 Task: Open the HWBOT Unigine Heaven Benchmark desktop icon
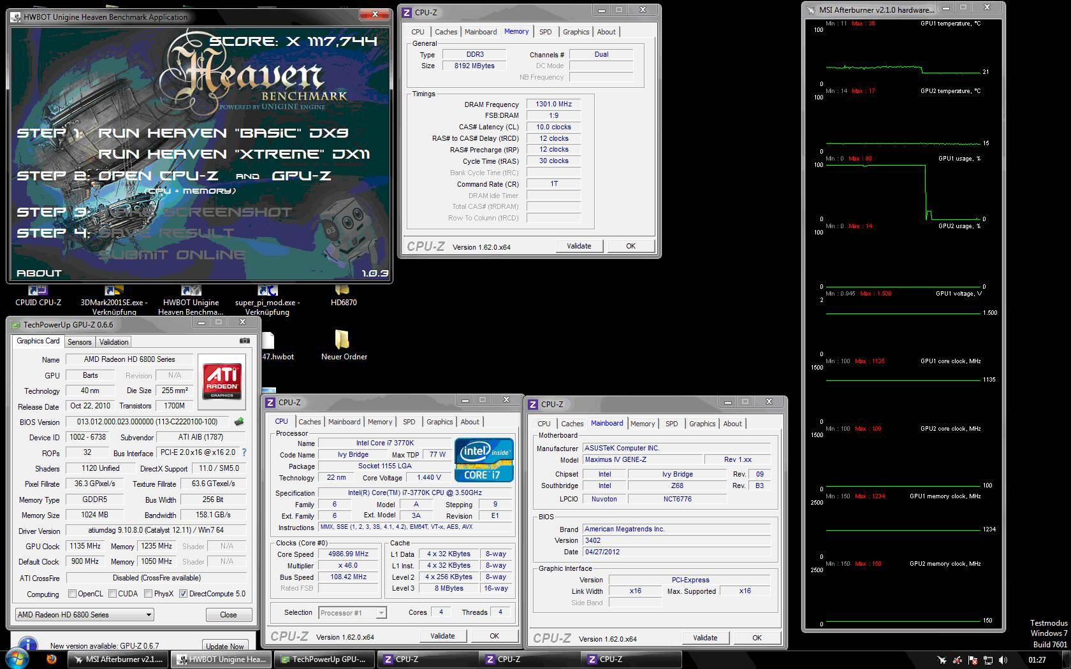coord(191,301)
